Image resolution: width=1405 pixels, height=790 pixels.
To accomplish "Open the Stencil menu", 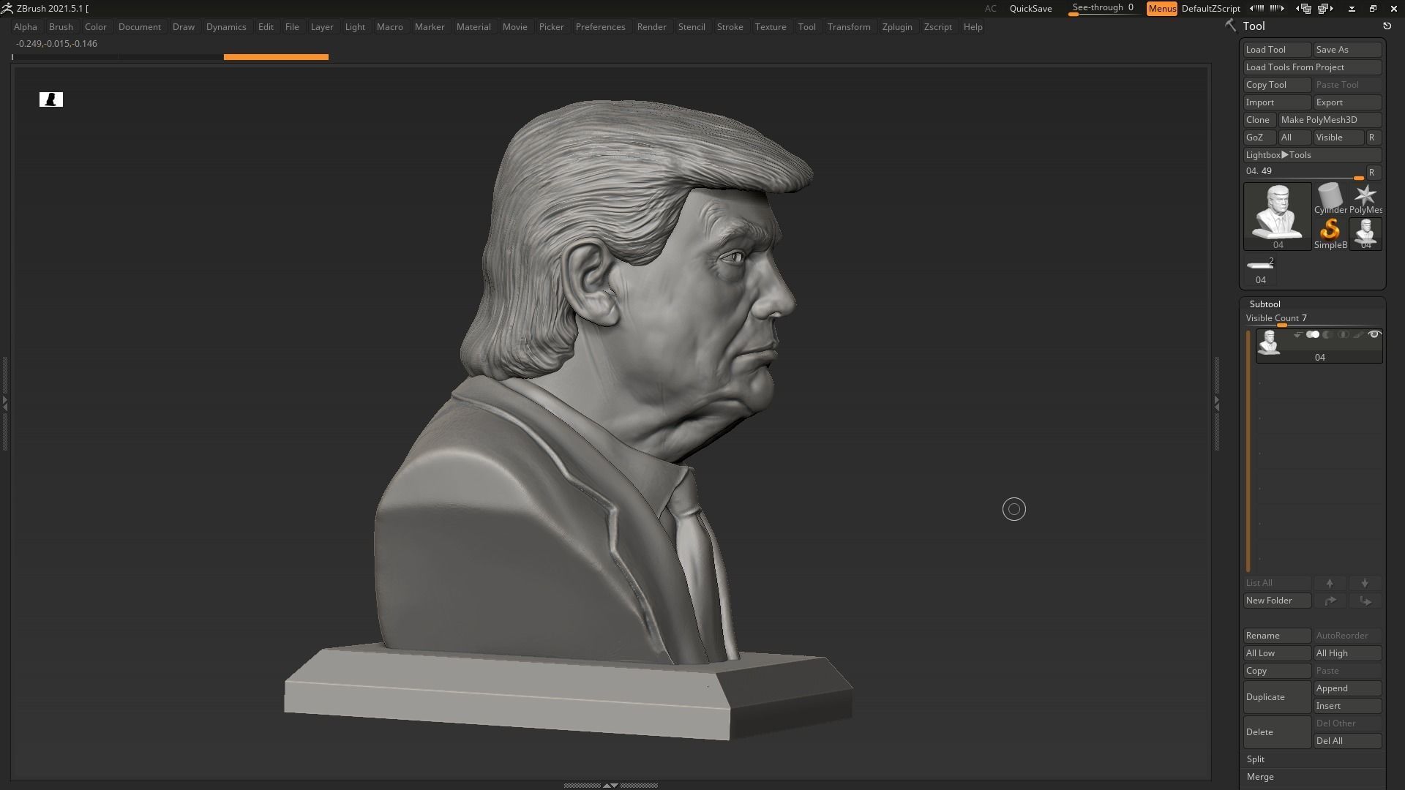I will 692,26.
